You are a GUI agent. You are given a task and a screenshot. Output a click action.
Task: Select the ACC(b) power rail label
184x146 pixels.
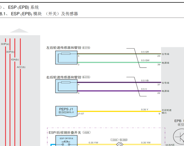[21, 67]
